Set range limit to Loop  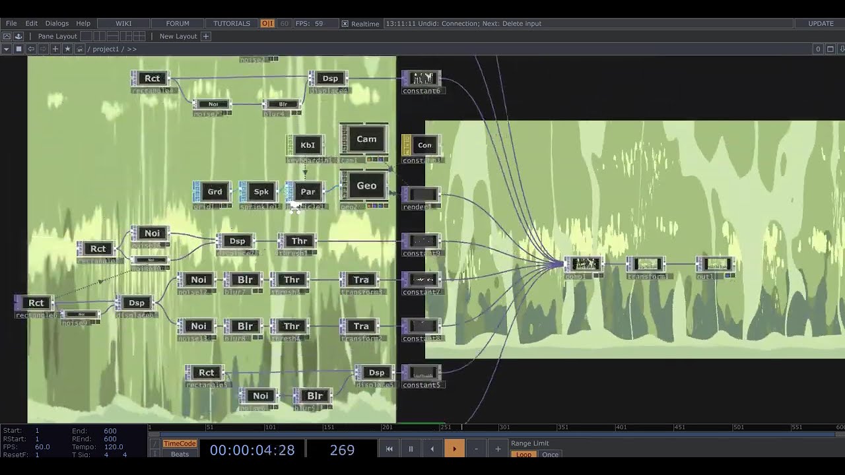tap(524, 455)
